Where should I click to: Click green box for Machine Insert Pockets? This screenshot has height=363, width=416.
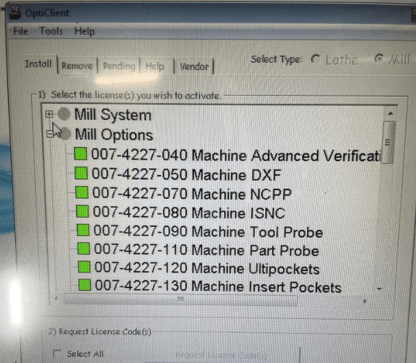pyautogui.click(x=86, y=284)
